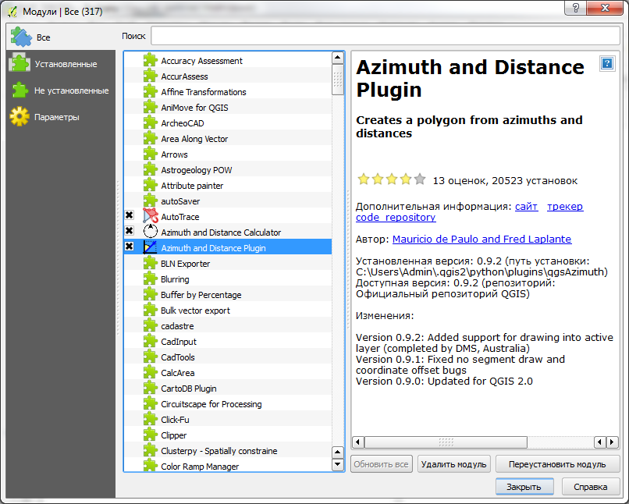Viewport: 629px width, 504px height.
Task: Click the Accuracy Assessment puzzle icon
Action: pyautogui.click(x=151, y=61)
